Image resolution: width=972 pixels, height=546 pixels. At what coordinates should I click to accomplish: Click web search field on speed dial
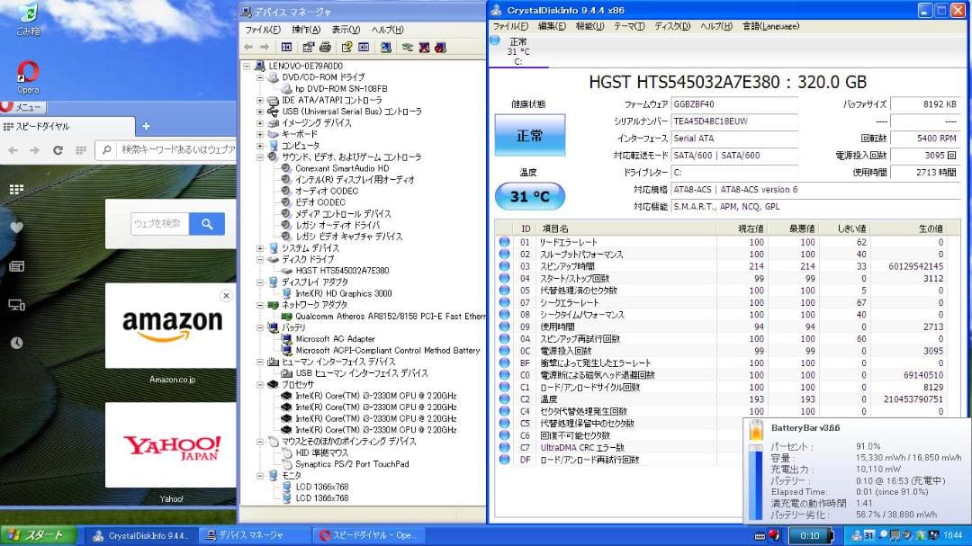[x=159, y=224]
